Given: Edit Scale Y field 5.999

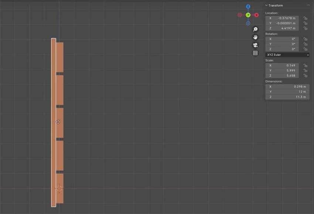Looking at the screenshot, I should (282, 71).
